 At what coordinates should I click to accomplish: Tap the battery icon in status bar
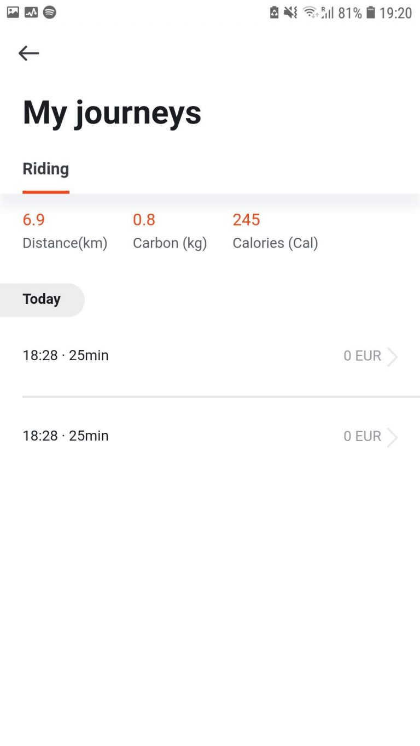click(x=371, y=12)
